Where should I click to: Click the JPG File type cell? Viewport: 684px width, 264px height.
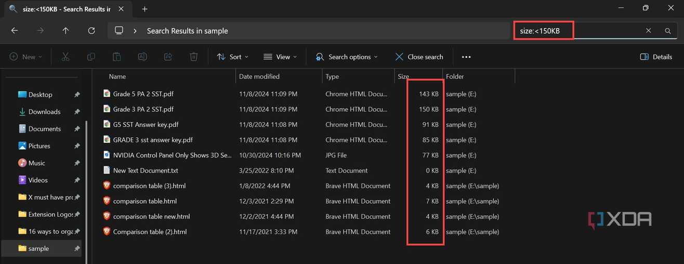pyautogui.click(x=336, y=155)
